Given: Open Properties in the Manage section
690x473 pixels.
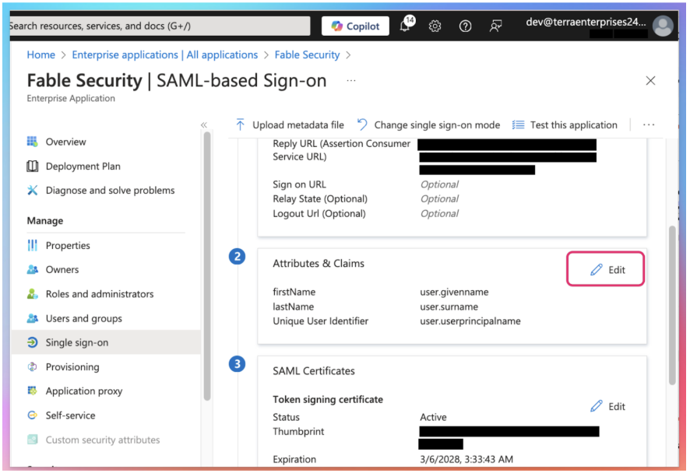Looking at the screenshot, I should [x=68, y=245].
